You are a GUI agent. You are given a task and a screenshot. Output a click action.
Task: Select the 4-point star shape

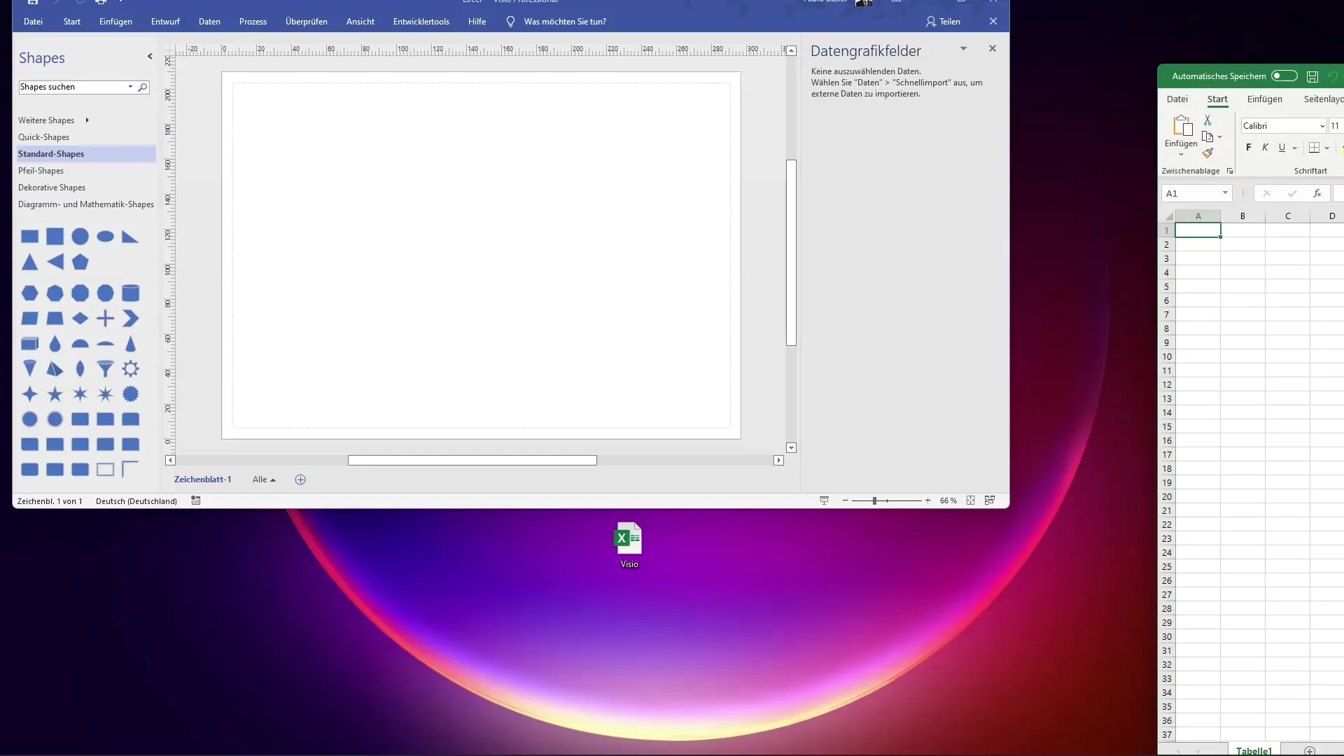coord(30,394)
